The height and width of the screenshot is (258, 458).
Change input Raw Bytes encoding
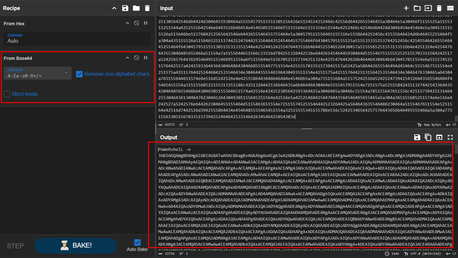429,124
